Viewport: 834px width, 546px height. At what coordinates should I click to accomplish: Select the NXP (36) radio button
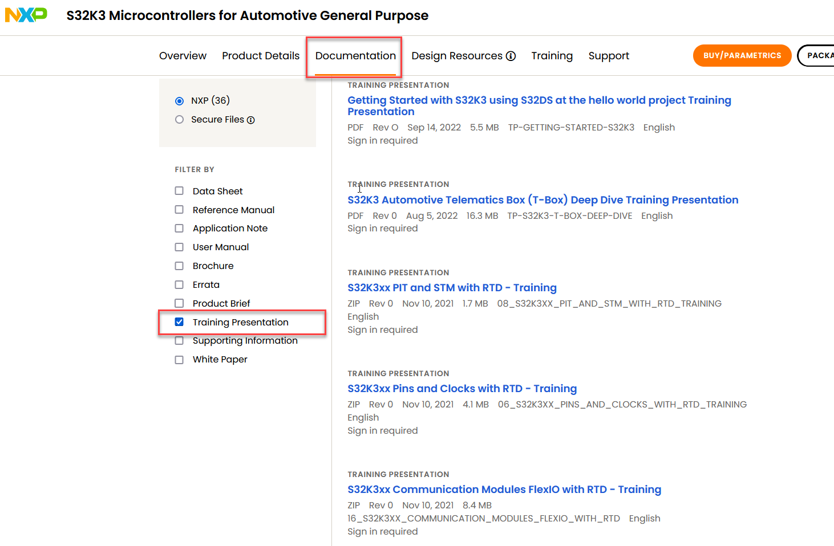180,101
